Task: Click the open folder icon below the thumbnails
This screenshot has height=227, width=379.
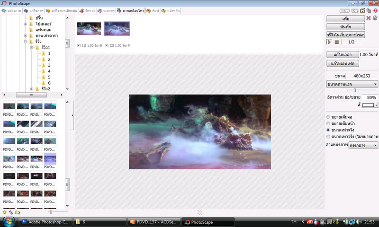Action: pyautogui.click(x=18, y=212)
